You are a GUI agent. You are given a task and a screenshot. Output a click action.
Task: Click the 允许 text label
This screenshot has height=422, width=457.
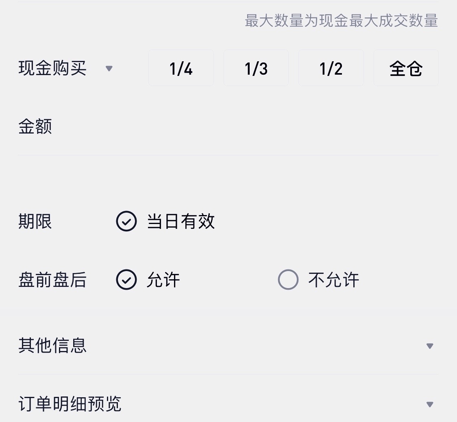click(163, 280)
